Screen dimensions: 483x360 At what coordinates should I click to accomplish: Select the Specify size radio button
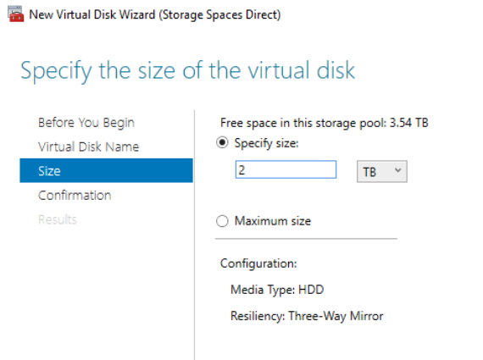pos(222,142)
